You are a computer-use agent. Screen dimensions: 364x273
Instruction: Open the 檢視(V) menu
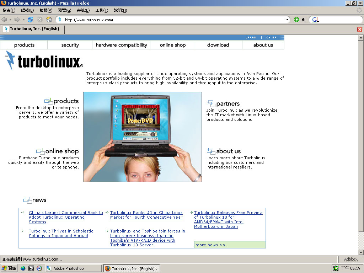click(x=46, y=10)
